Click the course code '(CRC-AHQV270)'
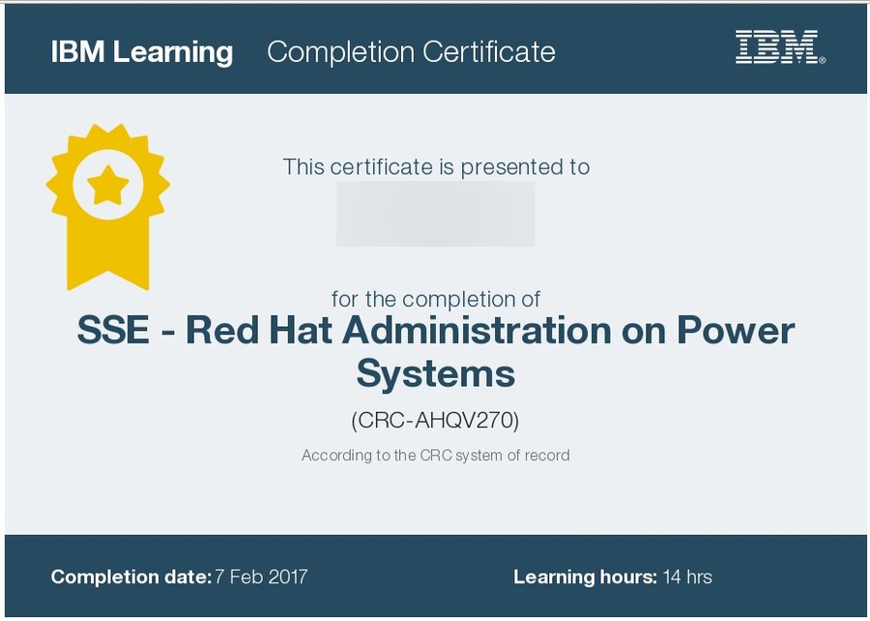This screenshot has width=870, height=621. tap(436, 420)
